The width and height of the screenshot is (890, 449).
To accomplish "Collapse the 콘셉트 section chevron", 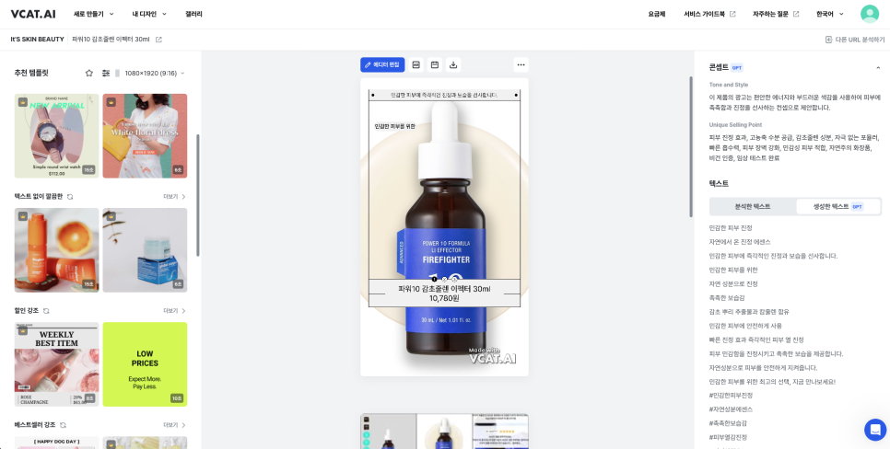I will point(878,67).
